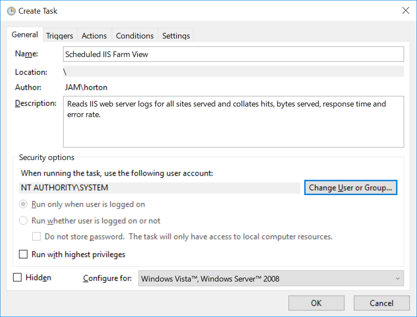Enable Run with highest privileges
The image size is (417, 317).
[x=23, y=254]
